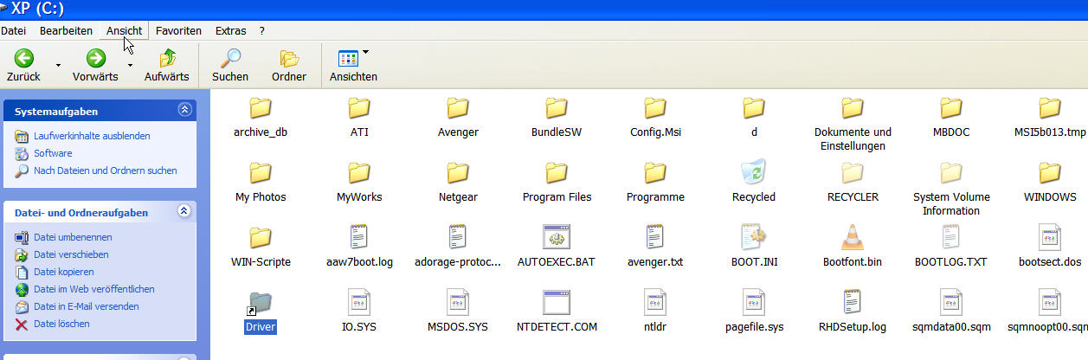1088x360 pixels.
Task: Select the RECYCLER folder icon
Action: (x=853, y=172)
